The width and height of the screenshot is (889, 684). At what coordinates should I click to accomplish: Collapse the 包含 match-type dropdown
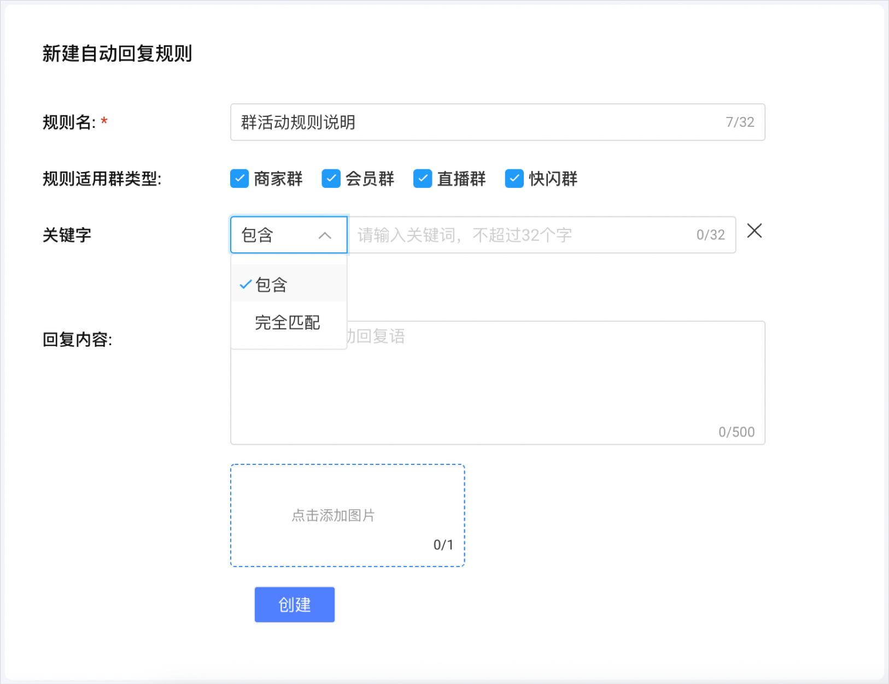[x=289, y=235]
